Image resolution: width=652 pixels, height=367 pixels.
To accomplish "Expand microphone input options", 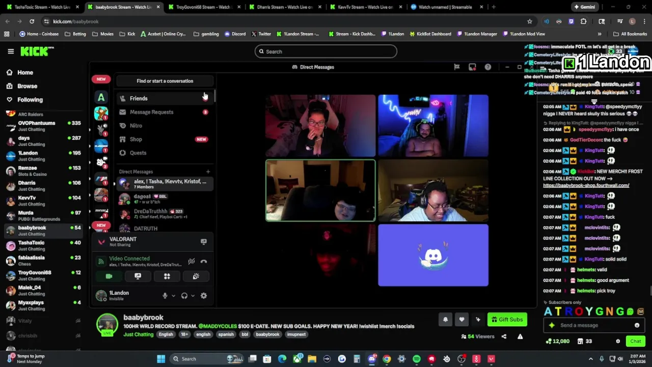I will tap(173, 296).
